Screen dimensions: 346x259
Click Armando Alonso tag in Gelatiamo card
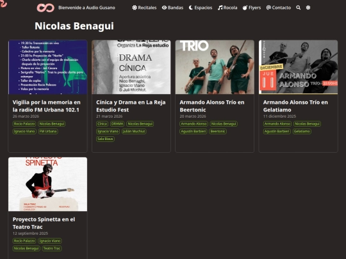[x=277, y=124]
